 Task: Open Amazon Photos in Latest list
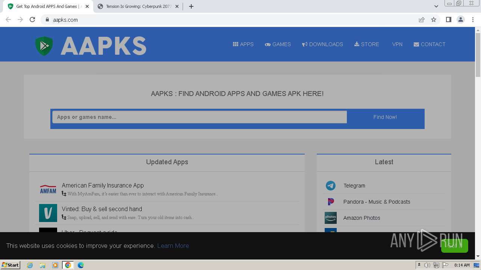click(362, 218)
